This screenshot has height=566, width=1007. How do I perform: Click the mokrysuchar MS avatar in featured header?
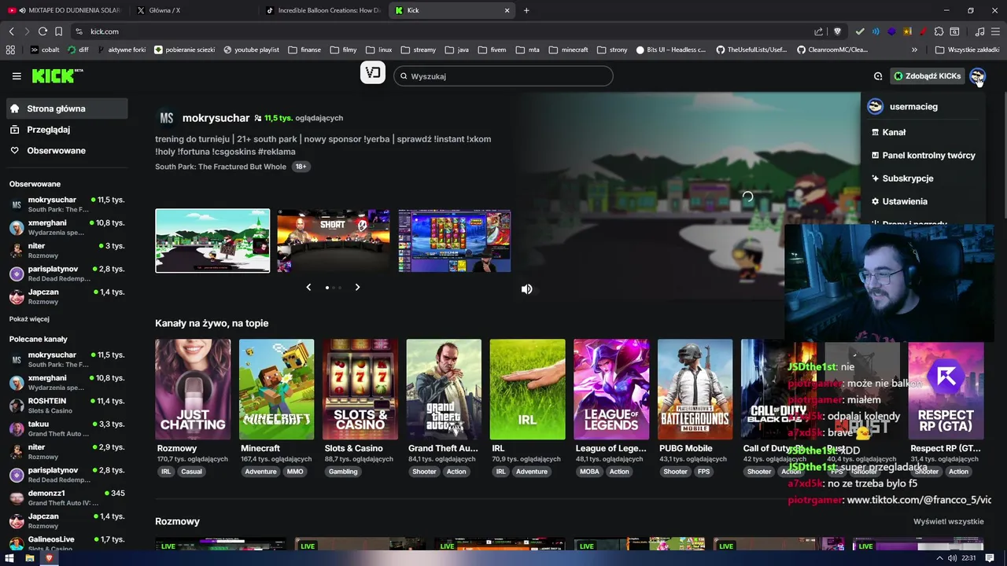pos(166,118)
